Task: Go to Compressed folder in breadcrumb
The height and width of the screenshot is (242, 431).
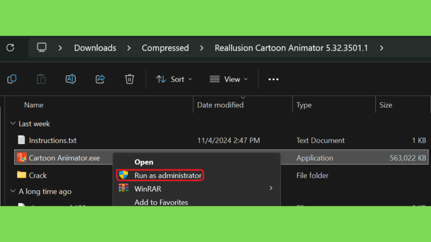Action: tap(165, 48)
